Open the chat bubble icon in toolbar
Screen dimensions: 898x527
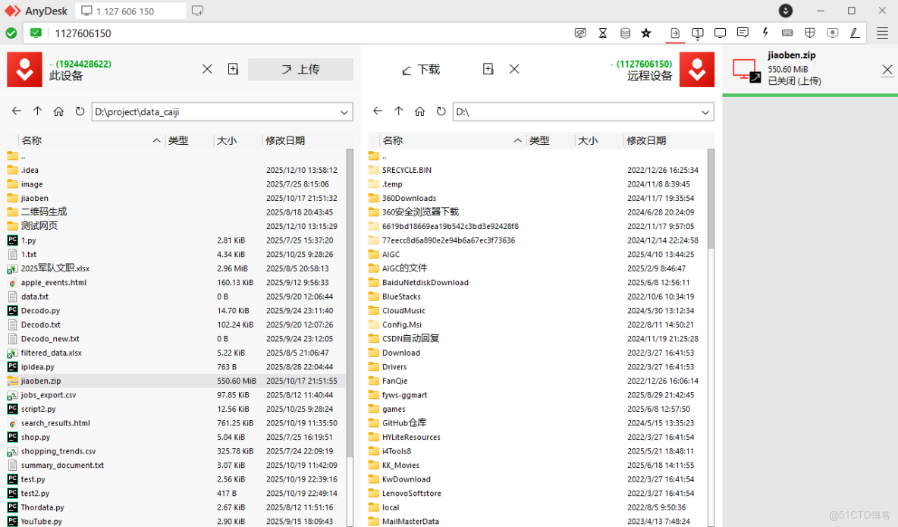(743, 33)
